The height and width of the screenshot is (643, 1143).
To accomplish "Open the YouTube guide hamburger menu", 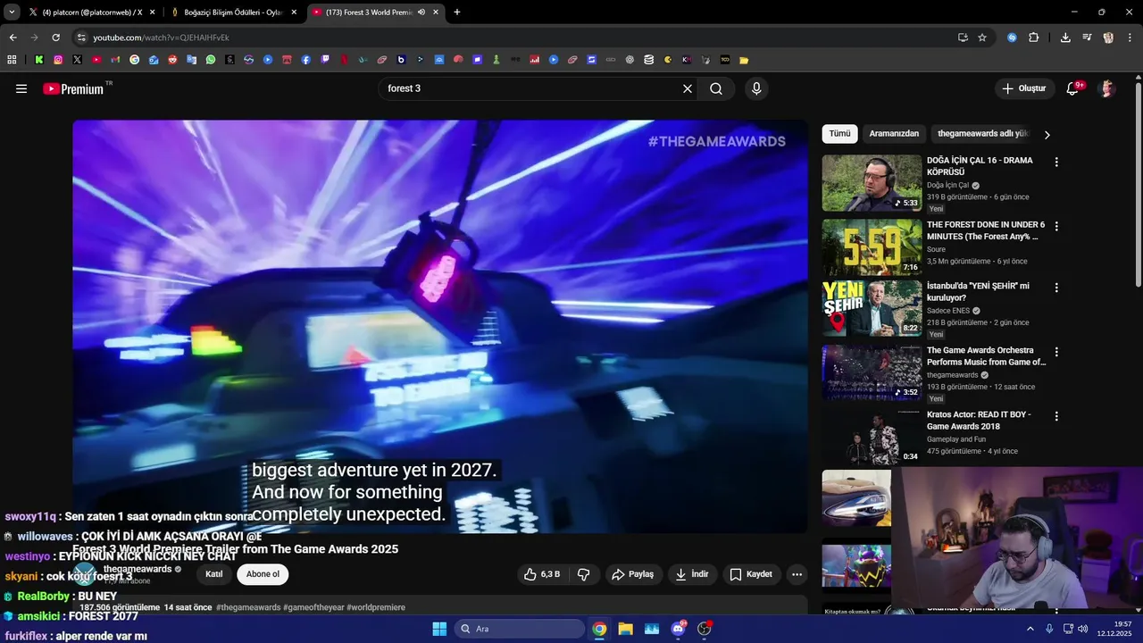I will 21,88.
